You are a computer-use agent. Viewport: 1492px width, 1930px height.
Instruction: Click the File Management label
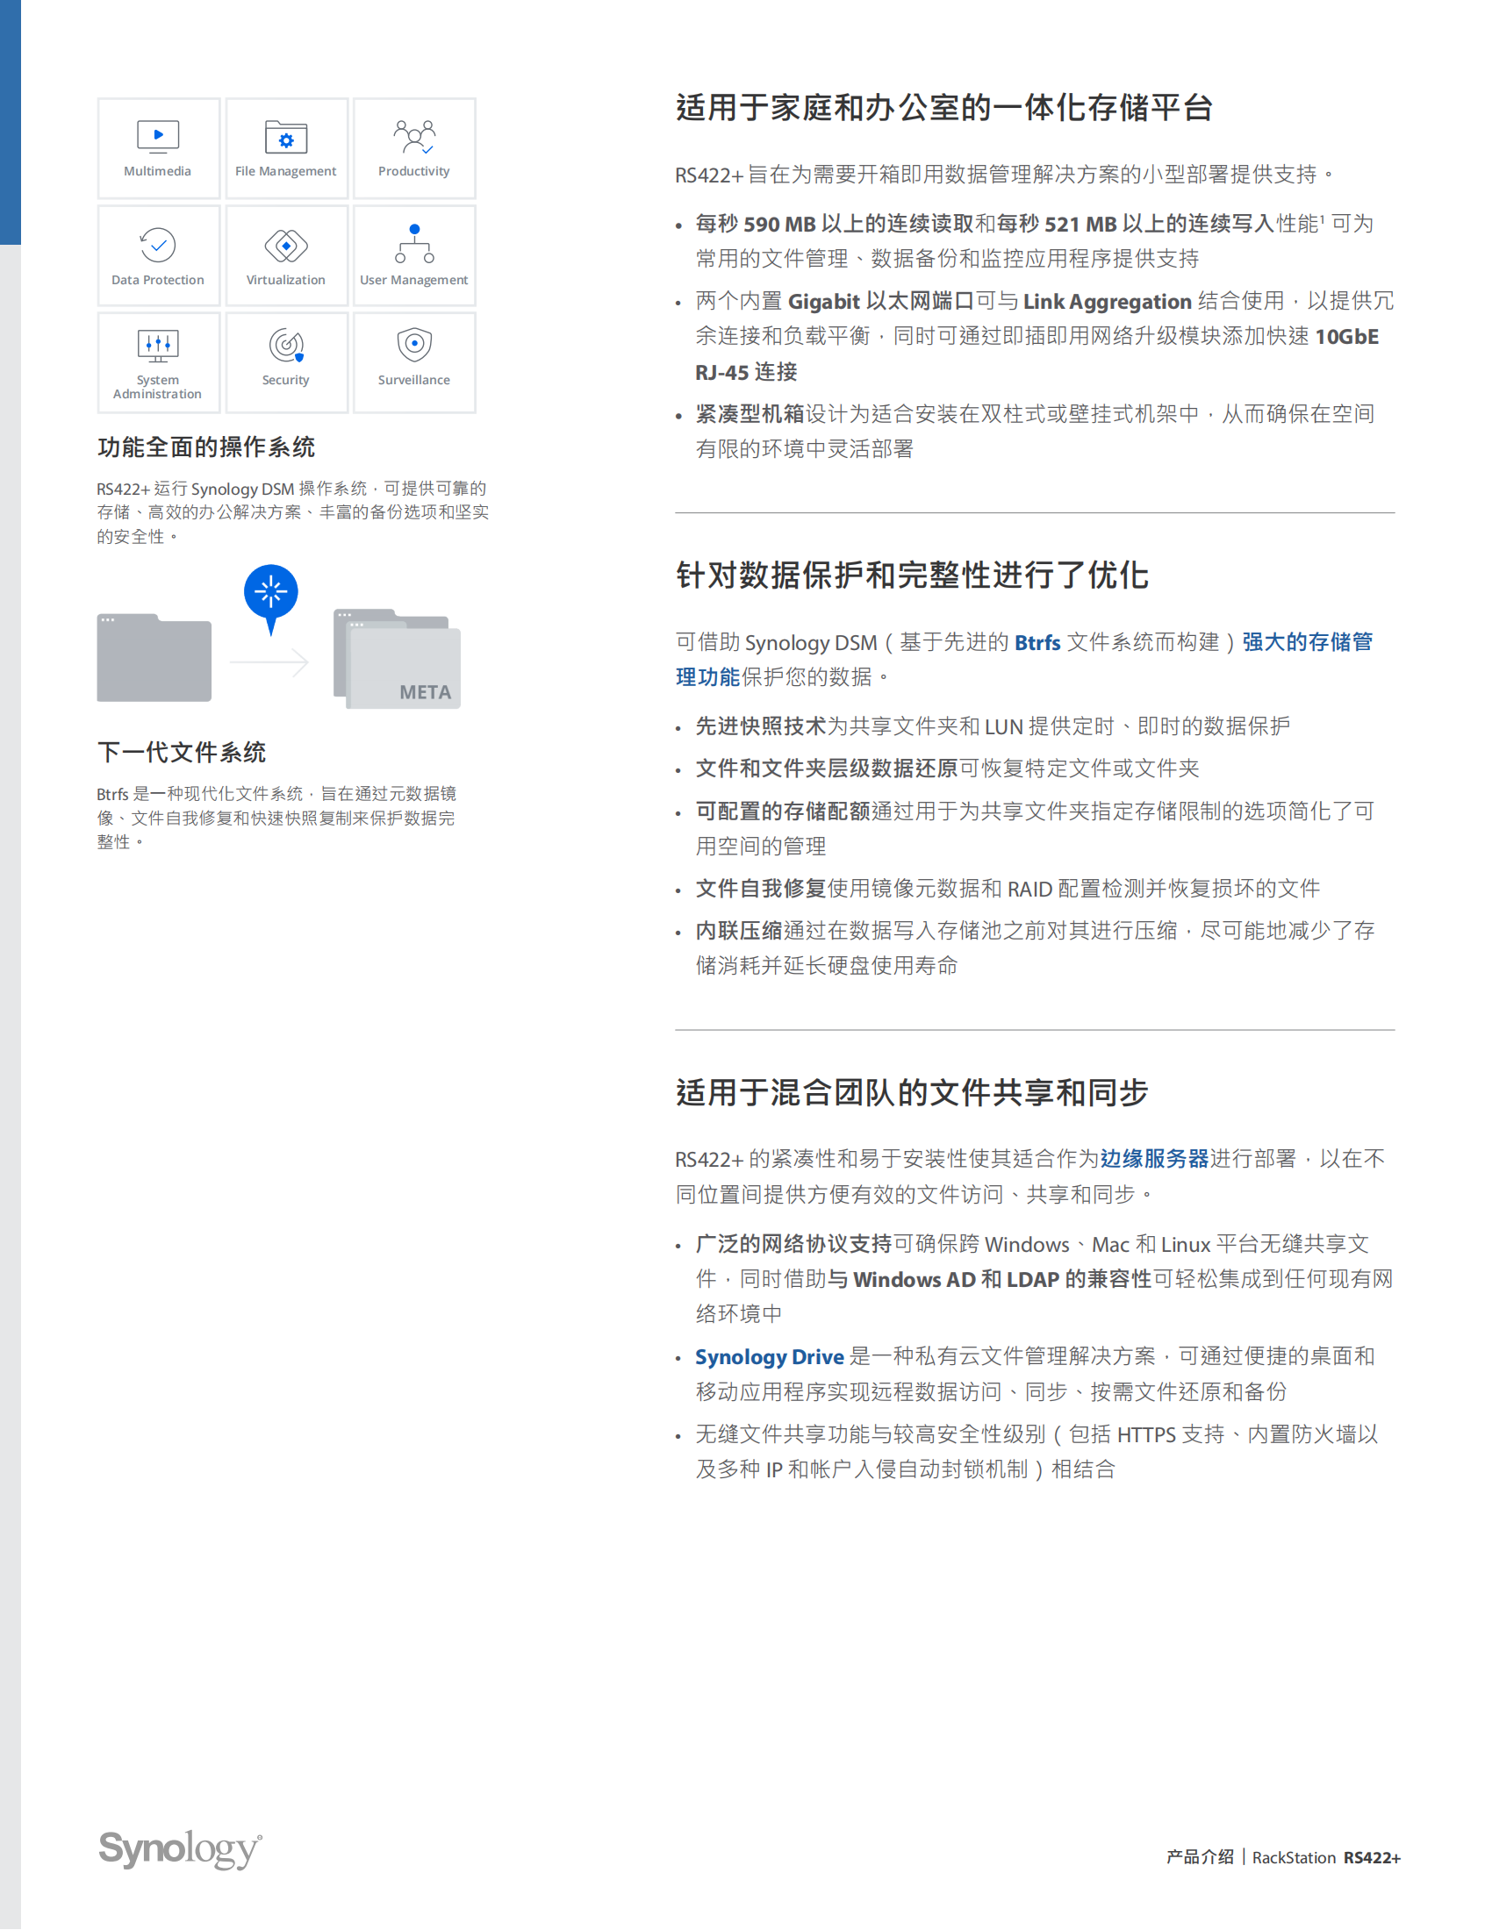pyautogui.click(x=285, y=171)
